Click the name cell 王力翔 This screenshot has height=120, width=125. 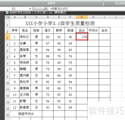(25, 95)
